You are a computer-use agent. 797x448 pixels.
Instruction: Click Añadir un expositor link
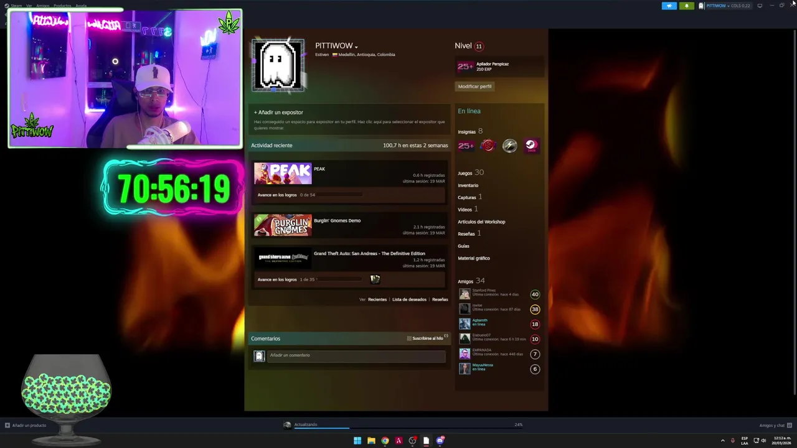point(278,113)
